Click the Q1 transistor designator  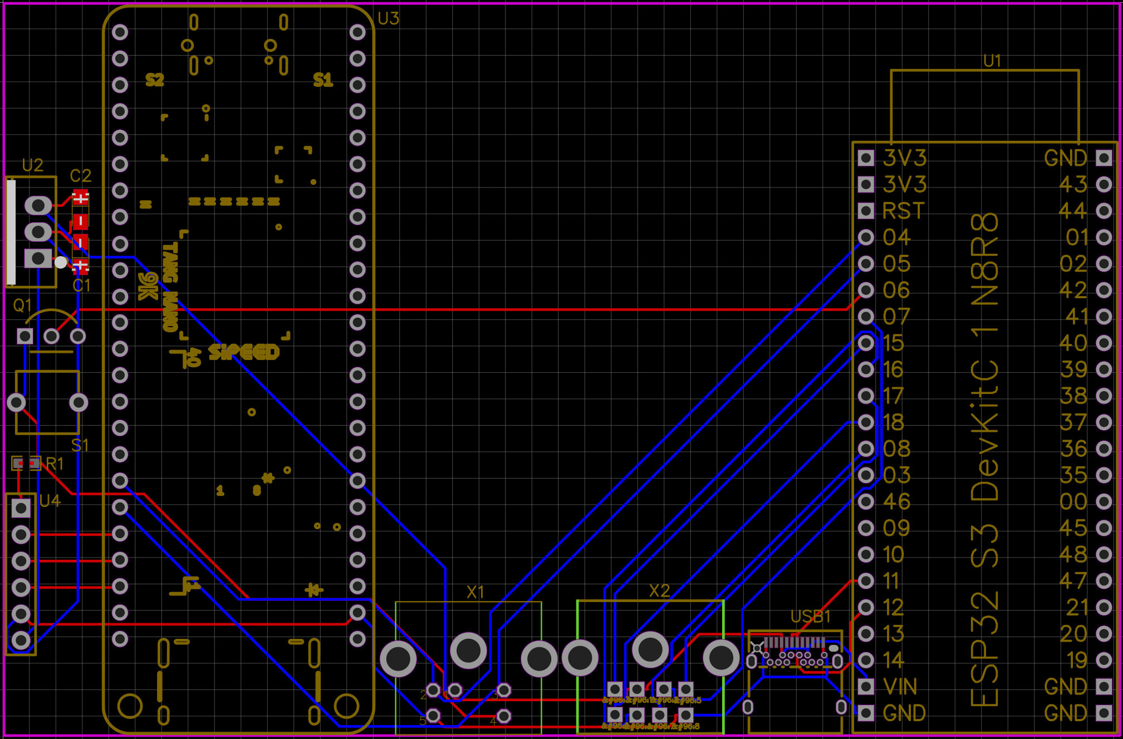point(22,305)
